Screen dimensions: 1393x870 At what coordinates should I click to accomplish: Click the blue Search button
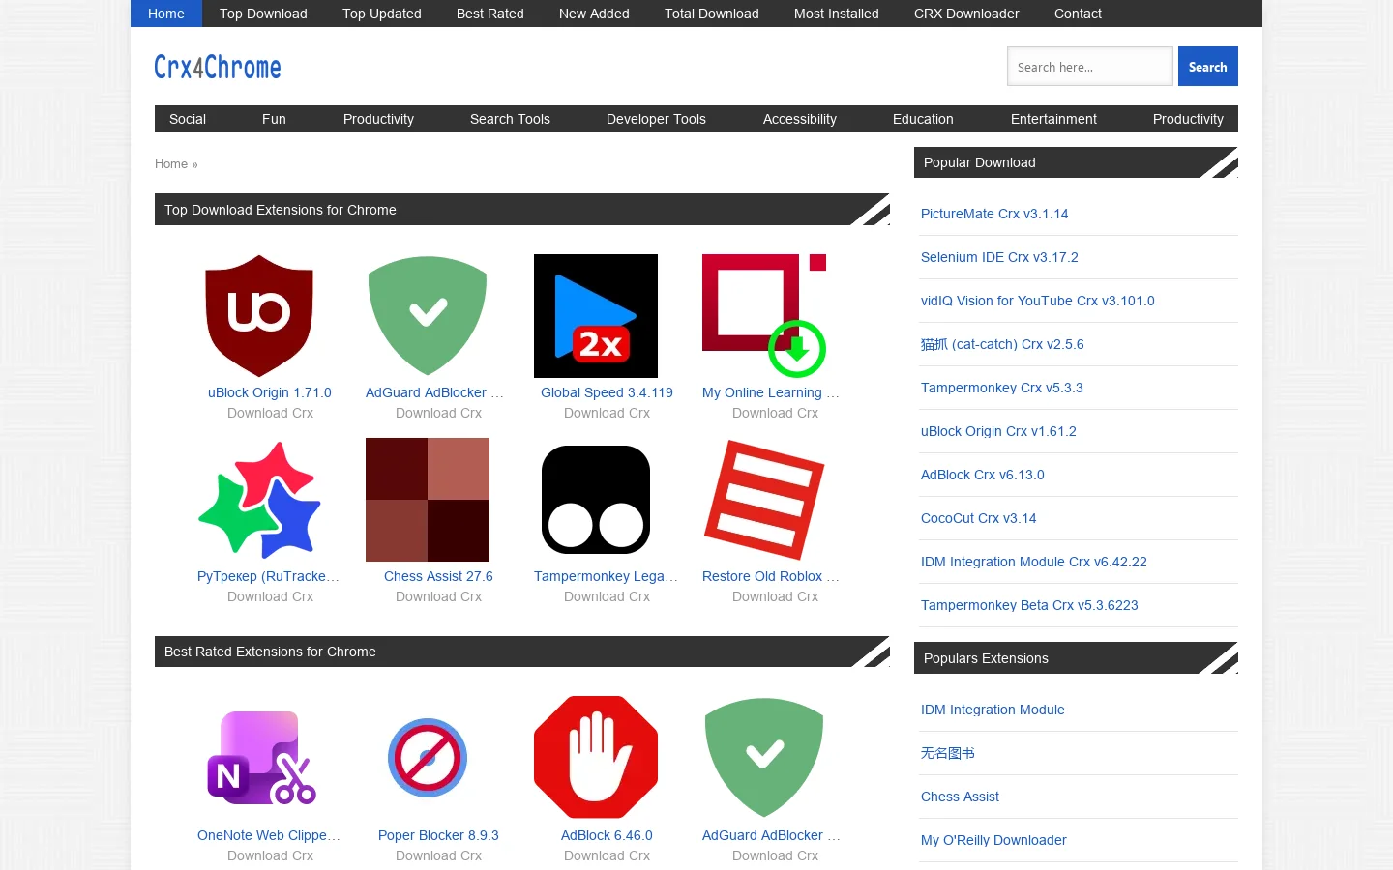(1208, 67)
